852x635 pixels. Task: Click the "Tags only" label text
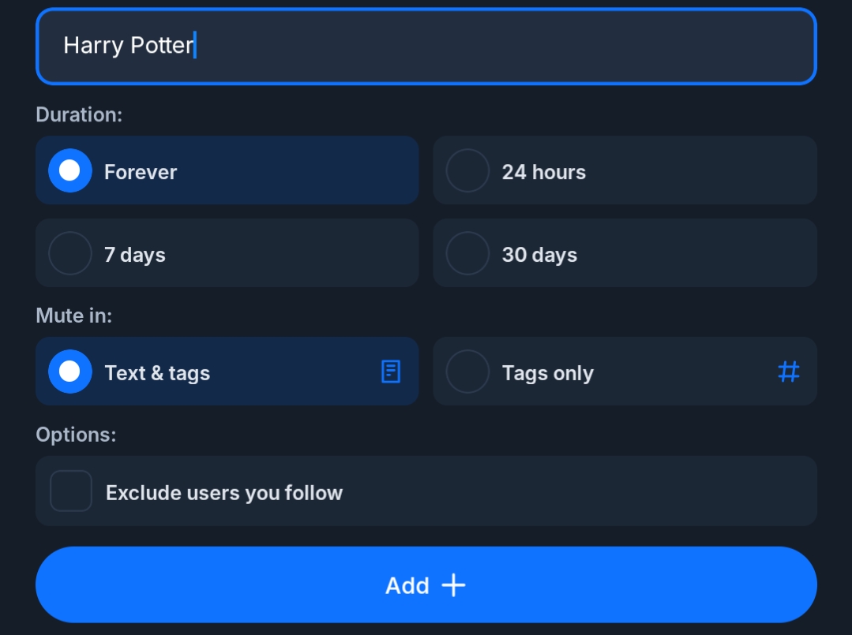[x=548, y=373]
